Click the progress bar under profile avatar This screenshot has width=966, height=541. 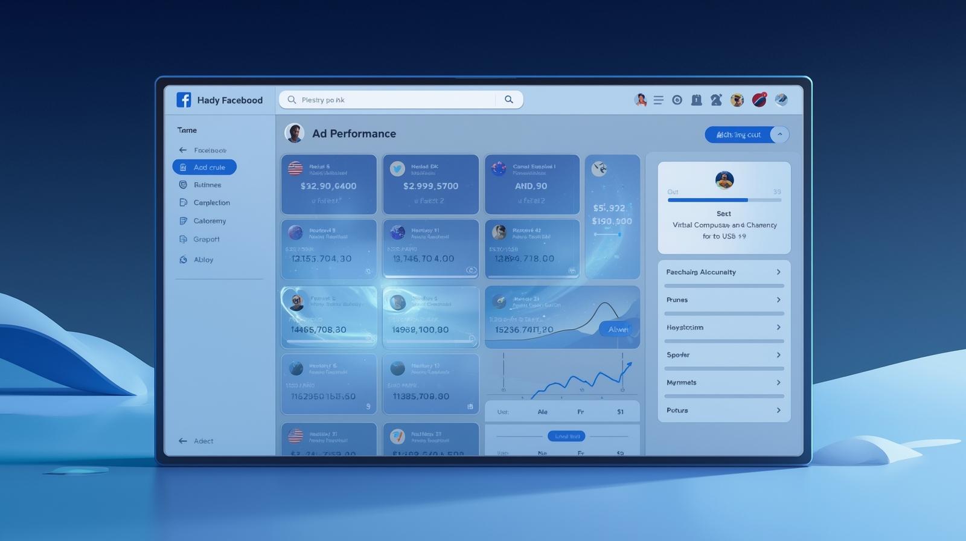tap(724, 200)
